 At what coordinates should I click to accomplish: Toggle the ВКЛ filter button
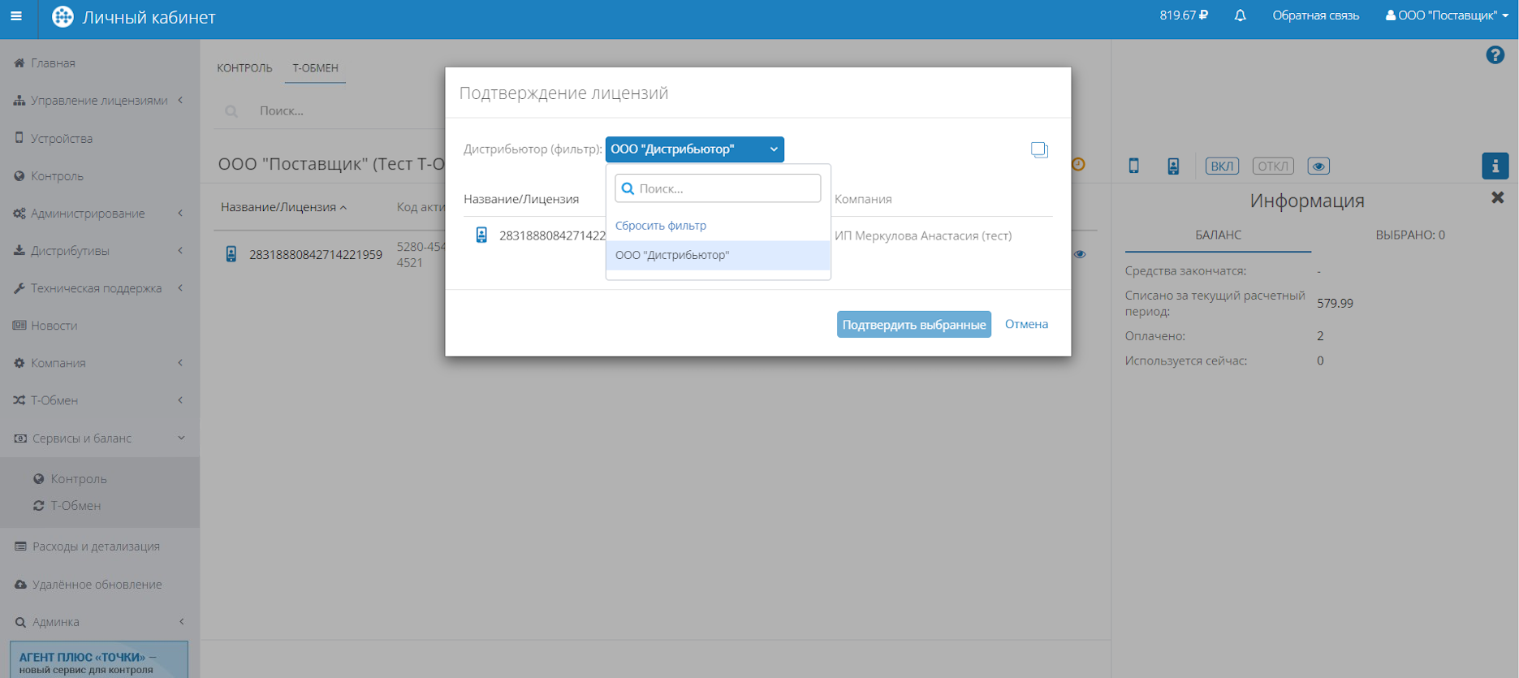tap(1221, 166)
